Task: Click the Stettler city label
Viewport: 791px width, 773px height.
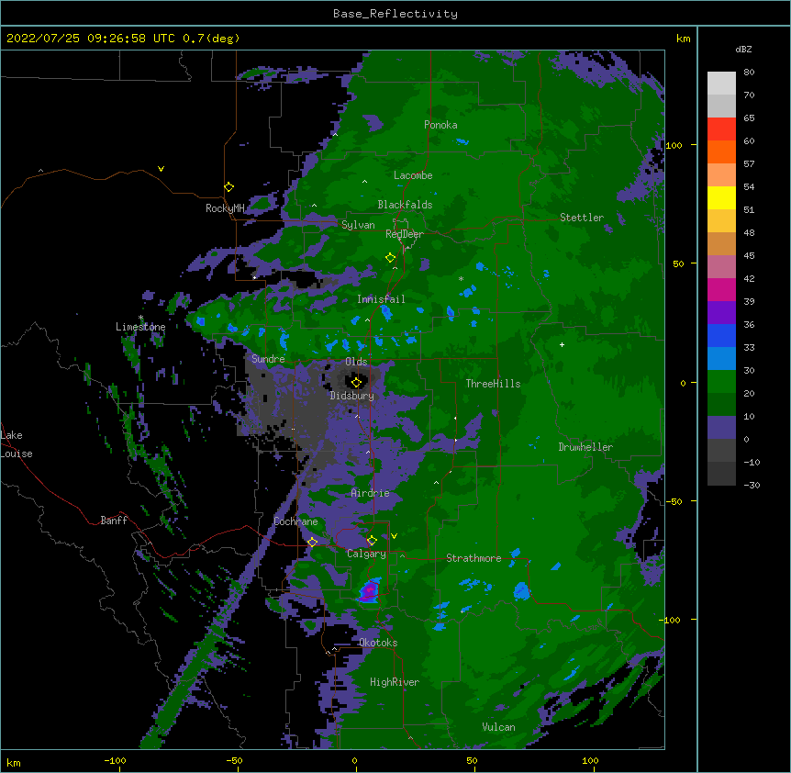Action: pyautogui.click(x=582, y=218)
